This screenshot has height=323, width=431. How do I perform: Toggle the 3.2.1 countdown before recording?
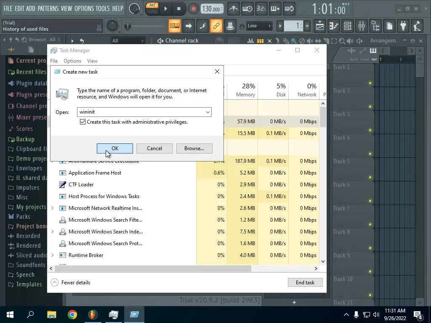tap(261, 9)
